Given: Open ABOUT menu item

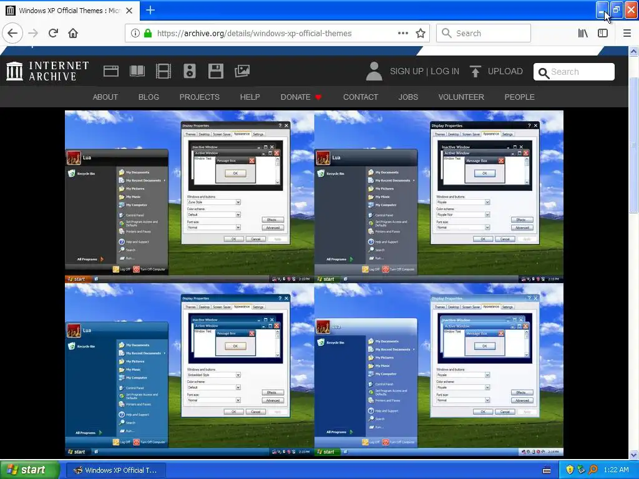Looking at the screenshot, I should click(105, 97).
